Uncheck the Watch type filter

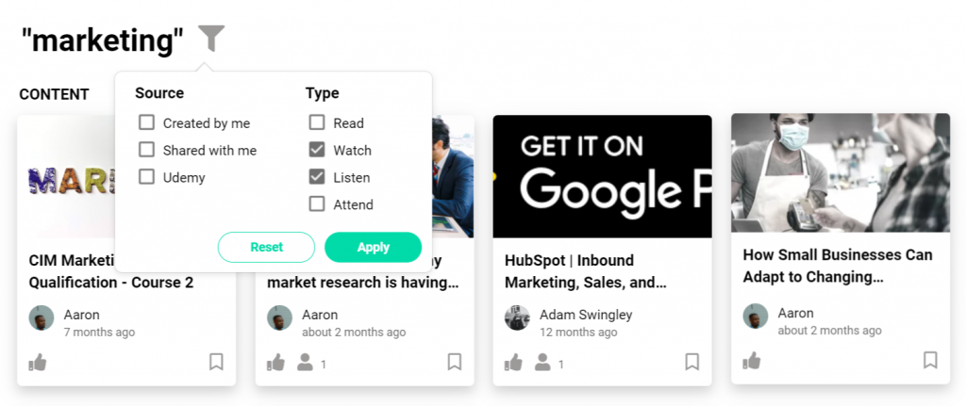[x=317, y=150]
